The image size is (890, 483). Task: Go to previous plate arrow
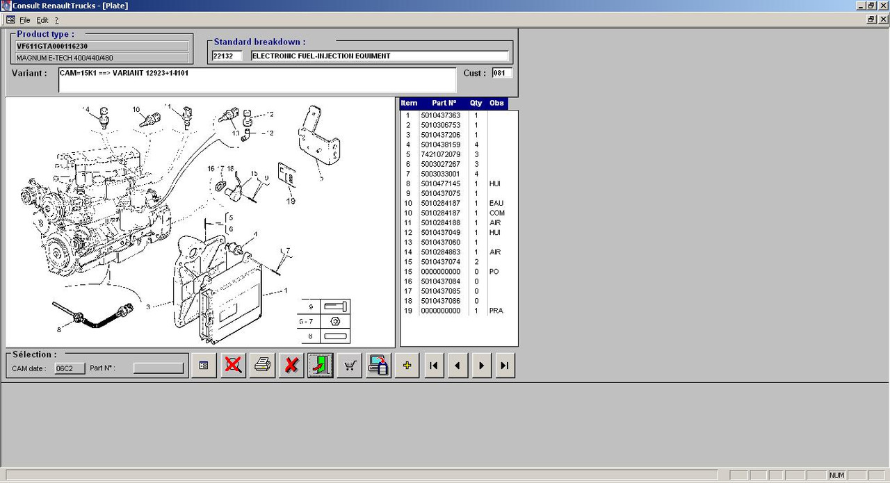tap(457, 366)
